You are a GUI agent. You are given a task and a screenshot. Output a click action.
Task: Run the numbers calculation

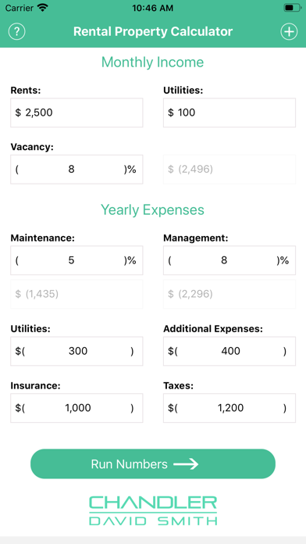point(153,463)
